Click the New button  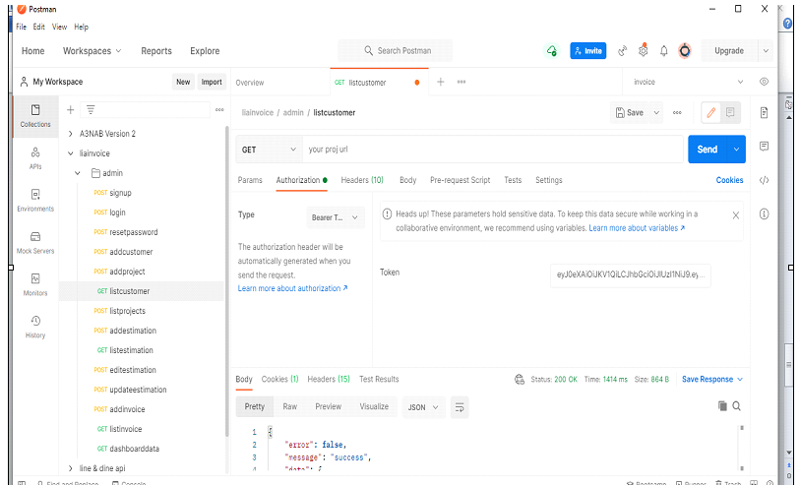pyautogui.click(x=183, y=82)
